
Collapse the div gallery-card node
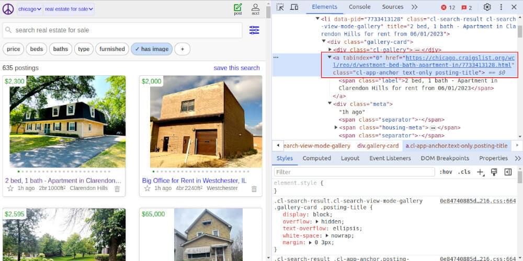(324, 41)
